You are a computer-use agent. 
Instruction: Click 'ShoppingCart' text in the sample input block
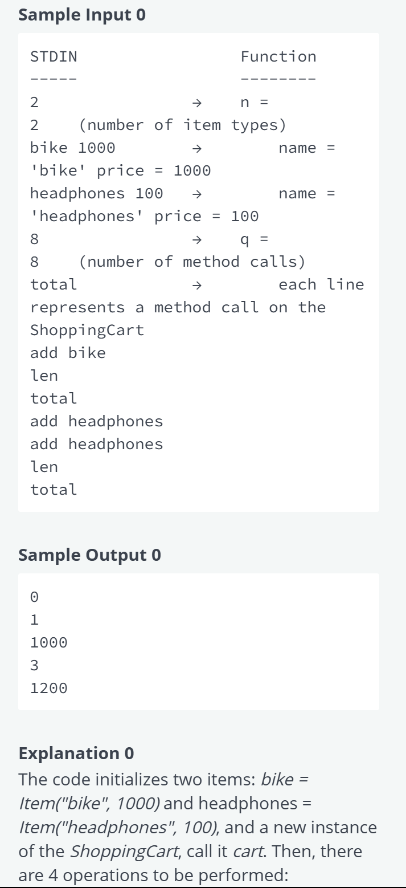(87, 330)
